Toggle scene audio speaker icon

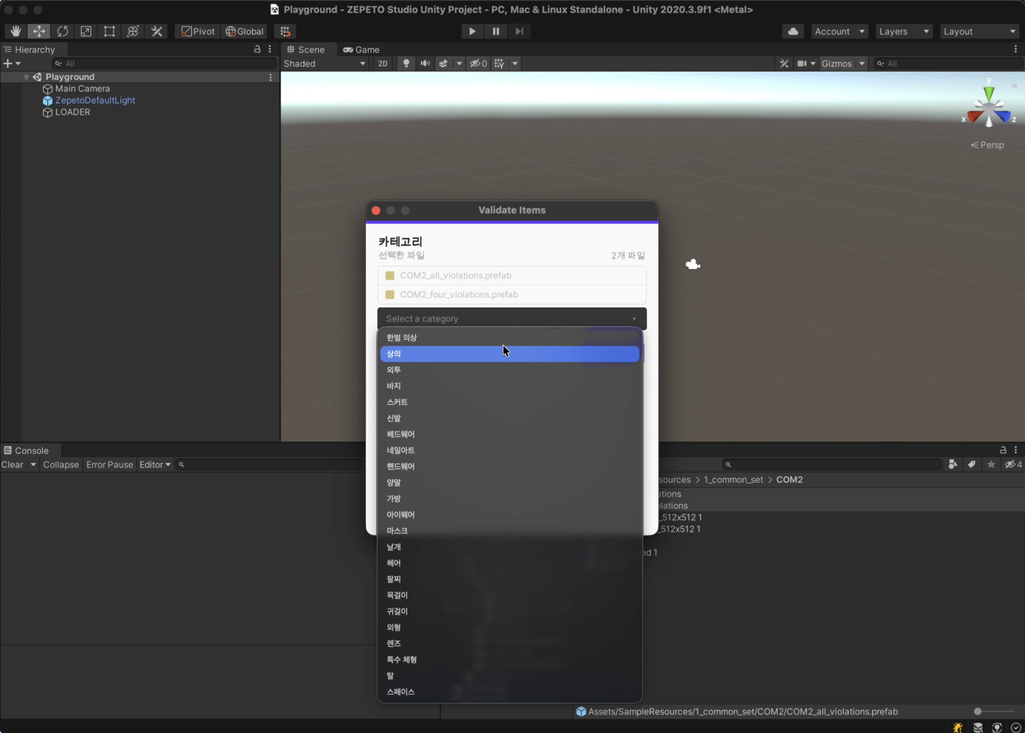[x=425, y=63]
